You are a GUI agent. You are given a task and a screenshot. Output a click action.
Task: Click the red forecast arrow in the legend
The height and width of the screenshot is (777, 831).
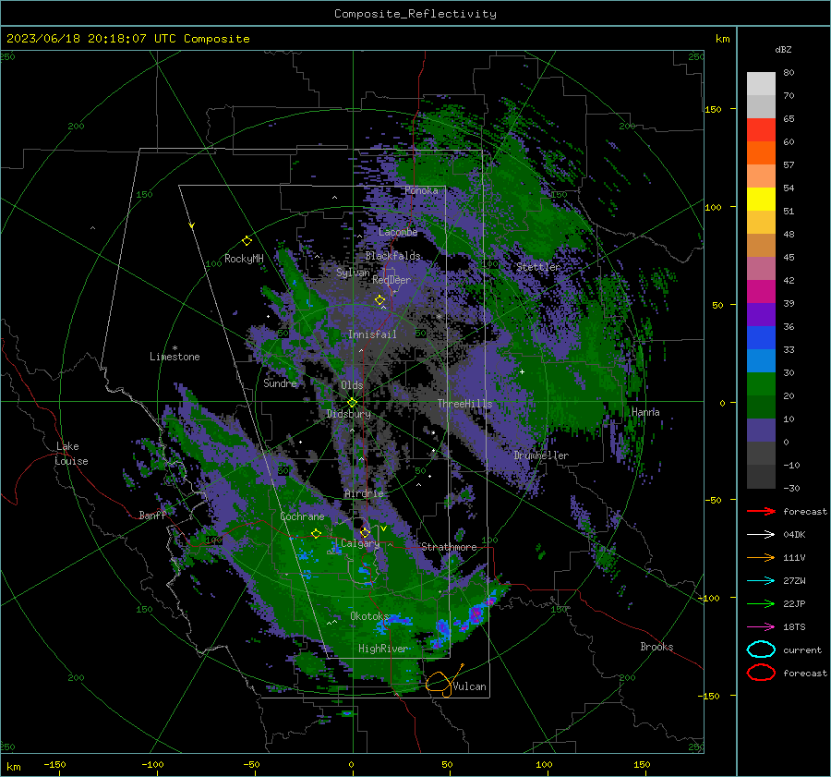(761, 511)
